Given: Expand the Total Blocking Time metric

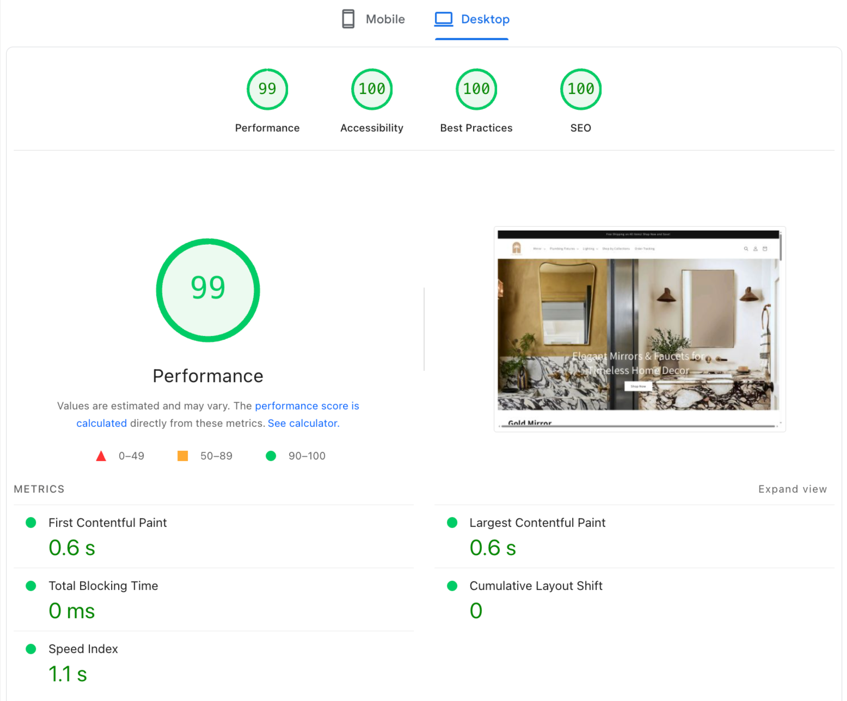Looking at the screenshot, I should point(103,586).
